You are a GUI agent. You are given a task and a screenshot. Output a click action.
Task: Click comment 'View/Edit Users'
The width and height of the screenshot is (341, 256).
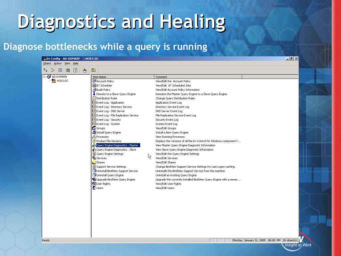(165, 188)
